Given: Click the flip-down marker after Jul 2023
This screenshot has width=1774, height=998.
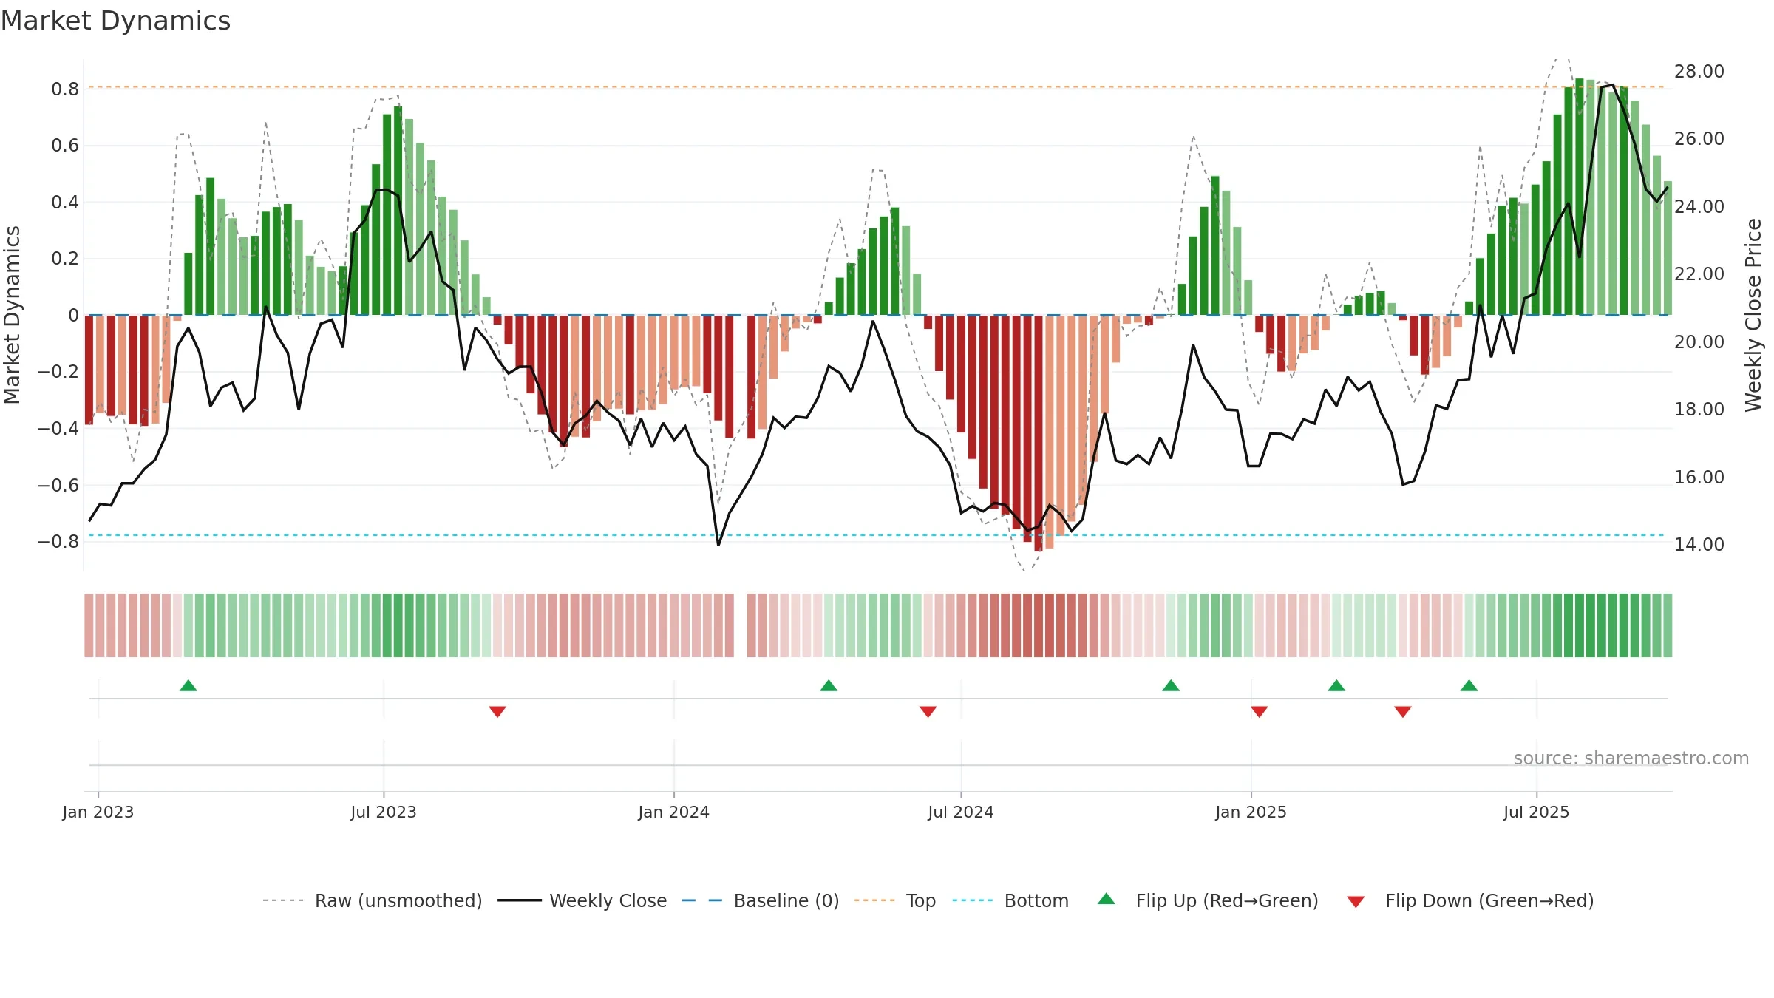Looking at the screenshot, I should 497,711.
